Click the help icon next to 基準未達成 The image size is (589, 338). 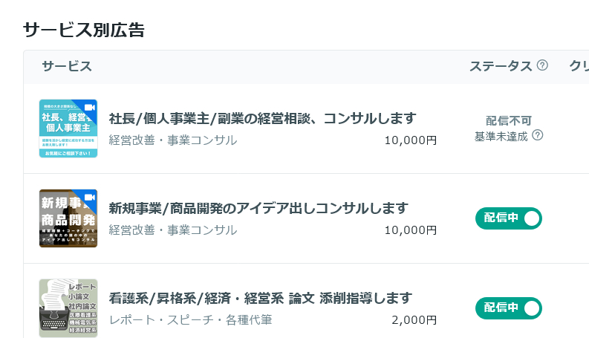coord(538,135)
